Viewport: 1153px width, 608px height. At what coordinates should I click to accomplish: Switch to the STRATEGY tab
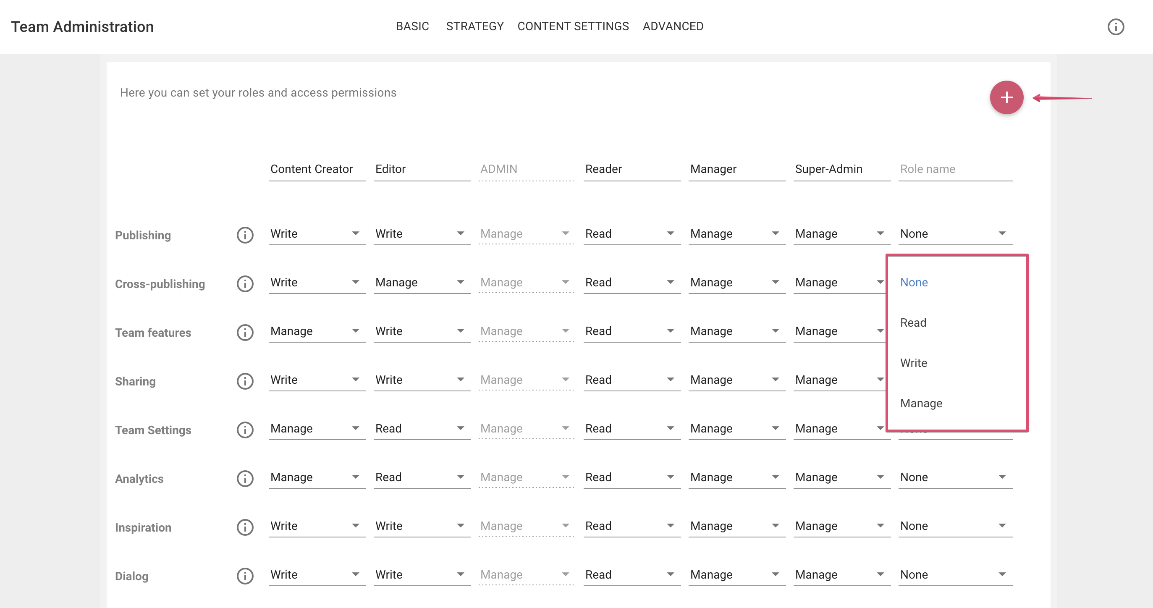click(x=475, y=26)
